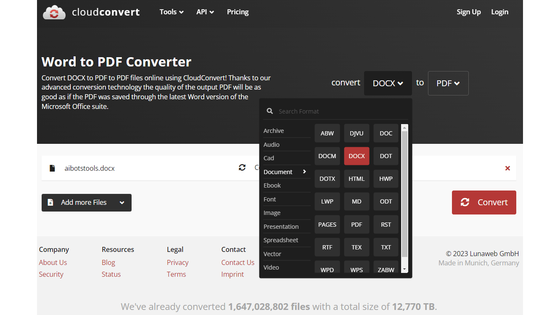Image resolution: width=560 pixels, height=315 pixels.
Task: Choose the WPS format button
Action: click(x=357, y=267)
